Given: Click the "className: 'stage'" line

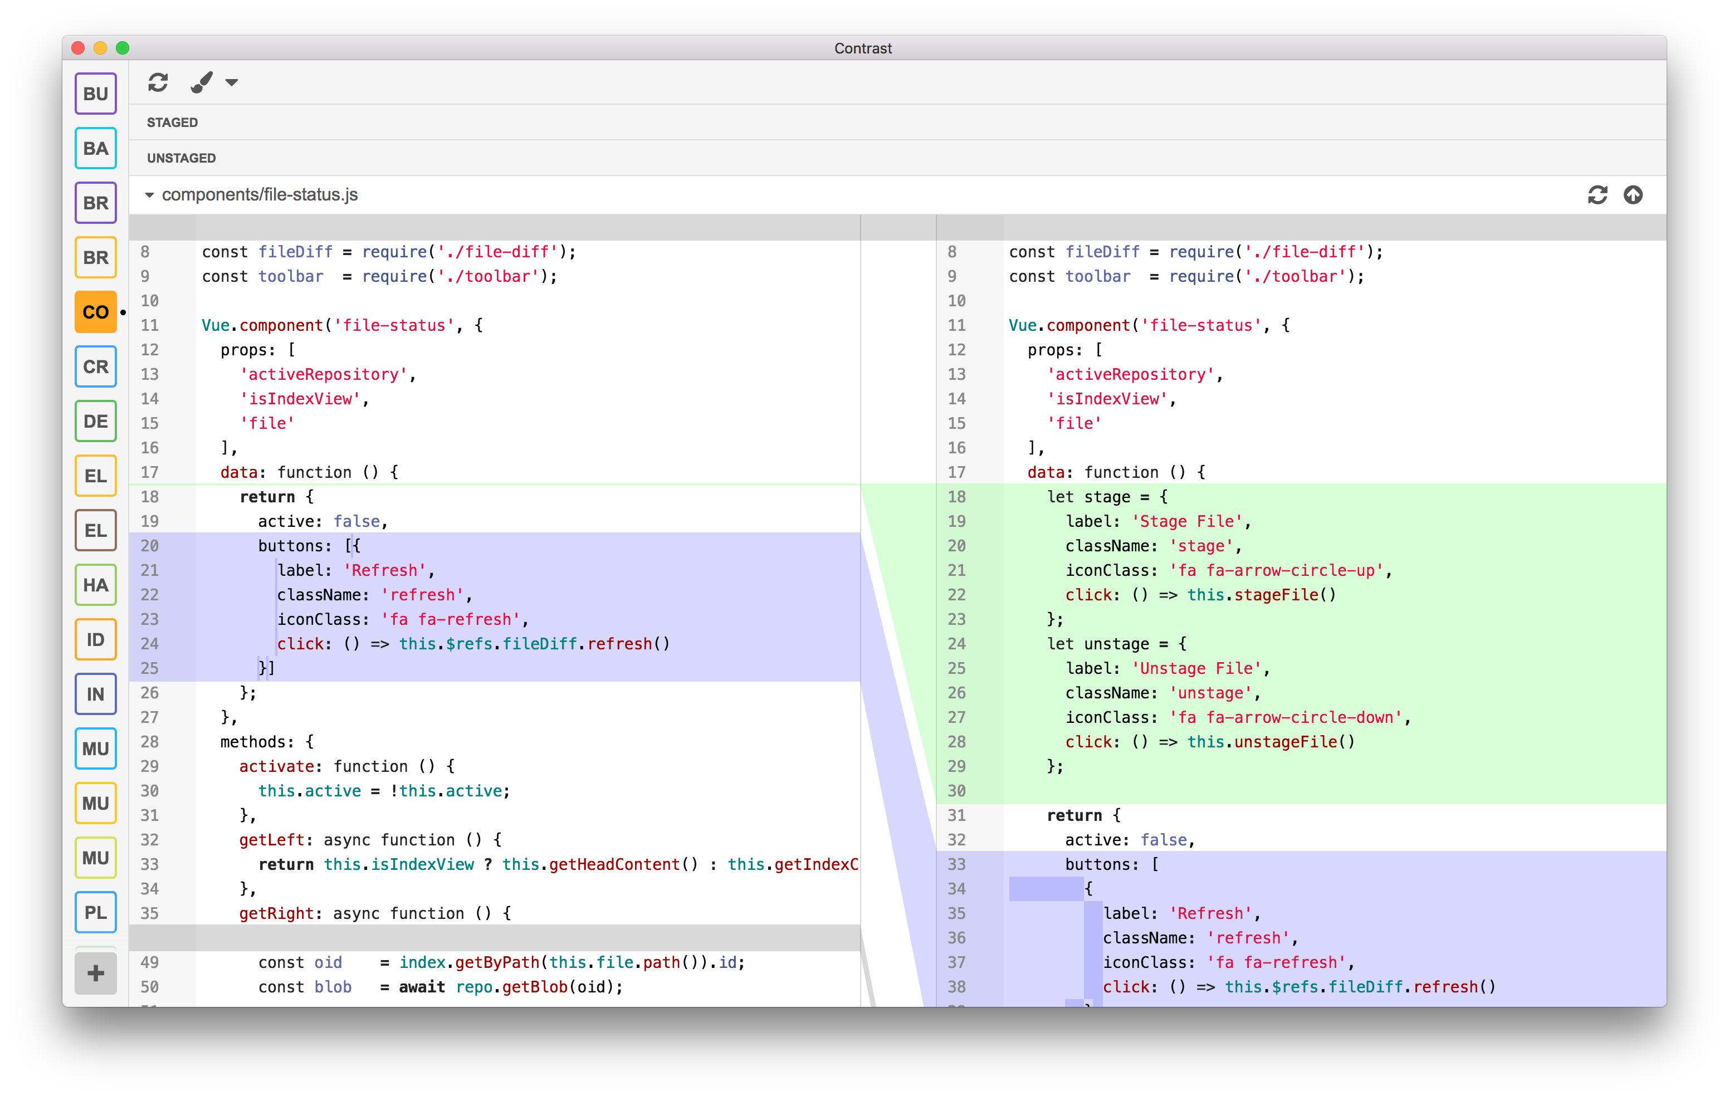Looking at the screenshot, I should pos(1153,545).
